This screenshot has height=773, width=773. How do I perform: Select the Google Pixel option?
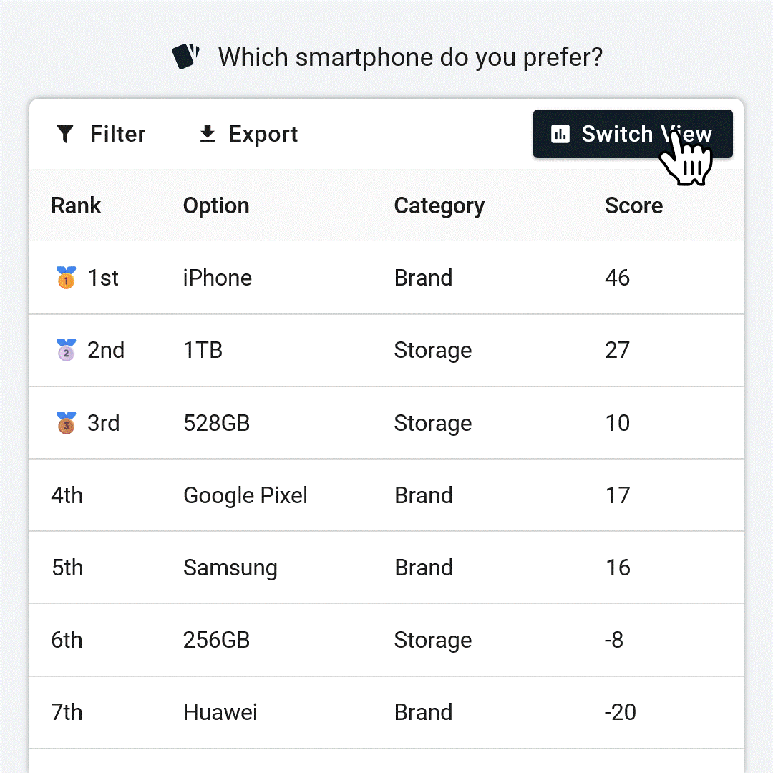(x=245, y=495)
